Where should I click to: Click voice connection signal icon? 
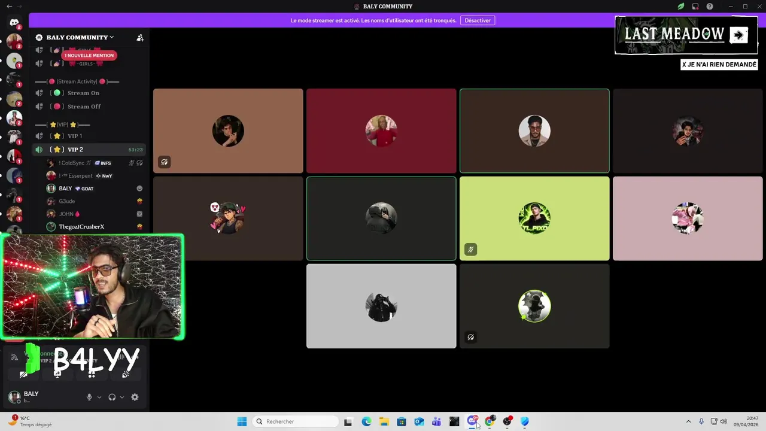point(14,357)
